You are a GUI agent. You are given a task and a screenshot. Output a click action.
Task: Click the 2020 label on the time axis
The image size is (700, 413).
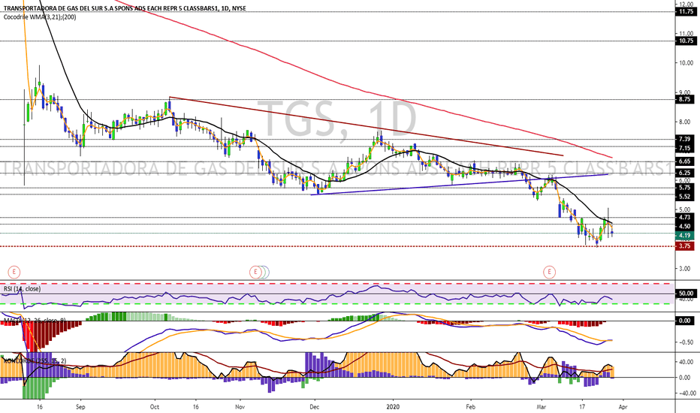point(393,407)
